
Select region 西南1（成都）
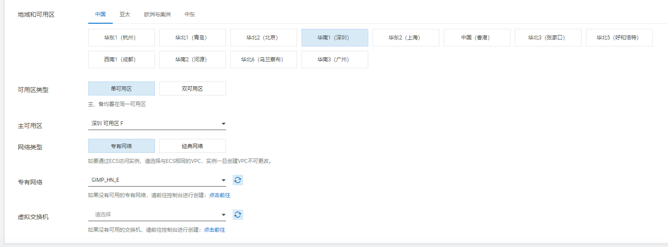122,60
